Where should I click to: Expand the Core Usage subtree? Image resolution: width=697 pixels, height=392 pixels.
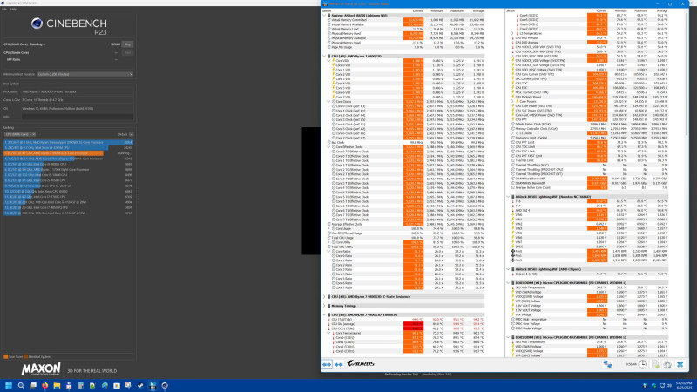point(329,228)
